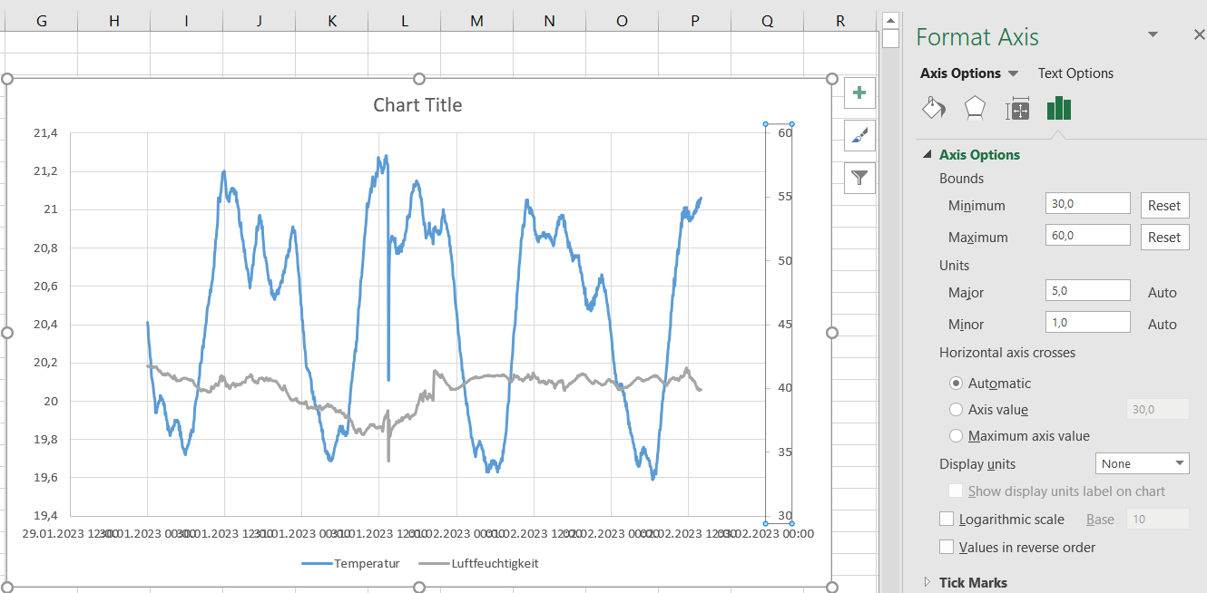This screenshot has width=1207, height=593.
Task: Select column Q header
Action: click(x=768, y=21)
